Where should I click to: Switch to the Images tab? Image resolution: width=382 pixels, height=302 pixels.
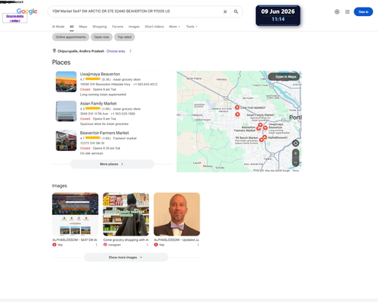pos(134,27)
